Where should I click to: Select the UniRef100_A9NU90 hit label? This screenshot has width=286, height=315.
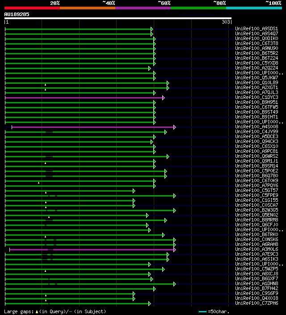(x=257, y=48)
